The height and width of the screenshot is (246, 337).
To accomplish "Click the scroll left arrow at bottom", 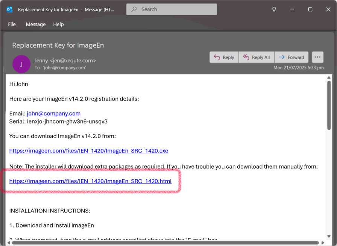I will click(x=8, y=243).
